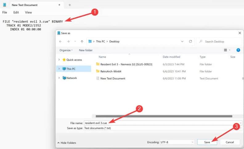This screenshot has height=149, width=244.
Task: Sort files by Date modified column
Action: (x=172, y=57)
